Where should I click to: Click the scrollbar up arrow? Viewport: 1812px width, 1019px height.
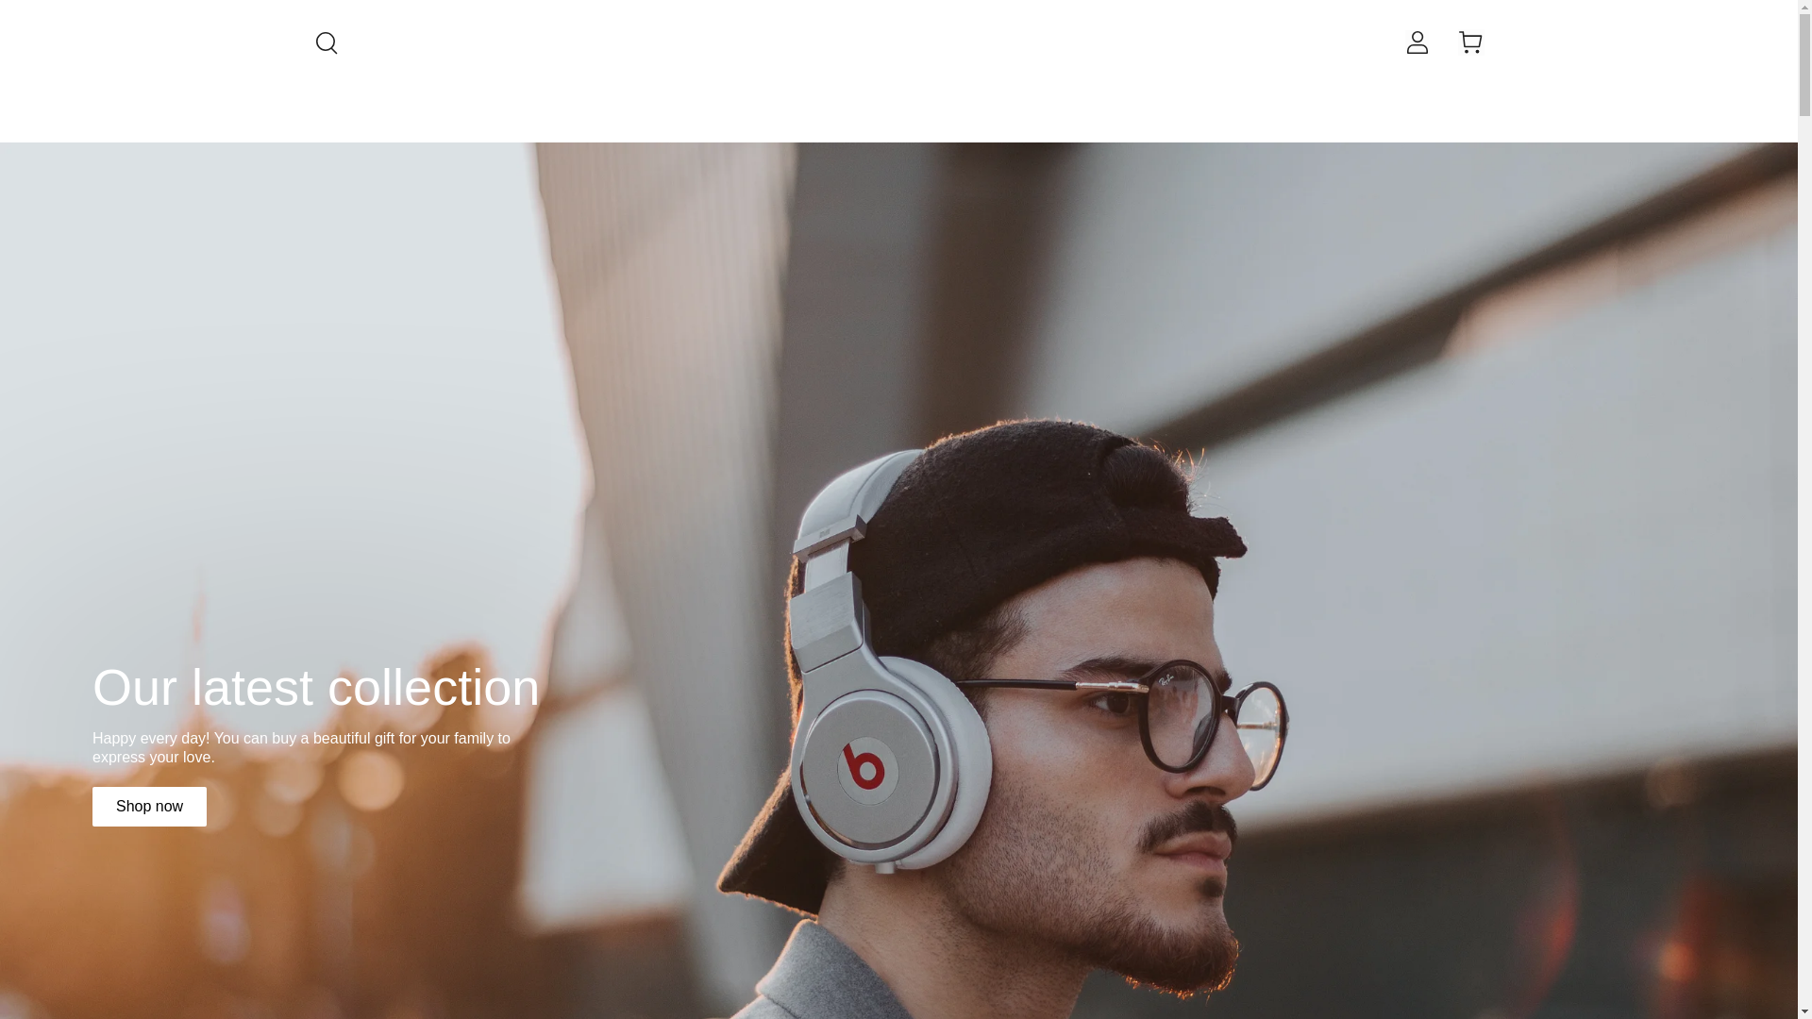click(x=1804, y=6)
